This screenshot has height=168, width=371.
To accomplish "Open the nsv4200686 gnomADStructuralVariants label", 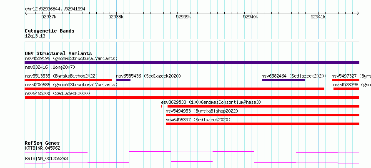I will click(71, 85).
